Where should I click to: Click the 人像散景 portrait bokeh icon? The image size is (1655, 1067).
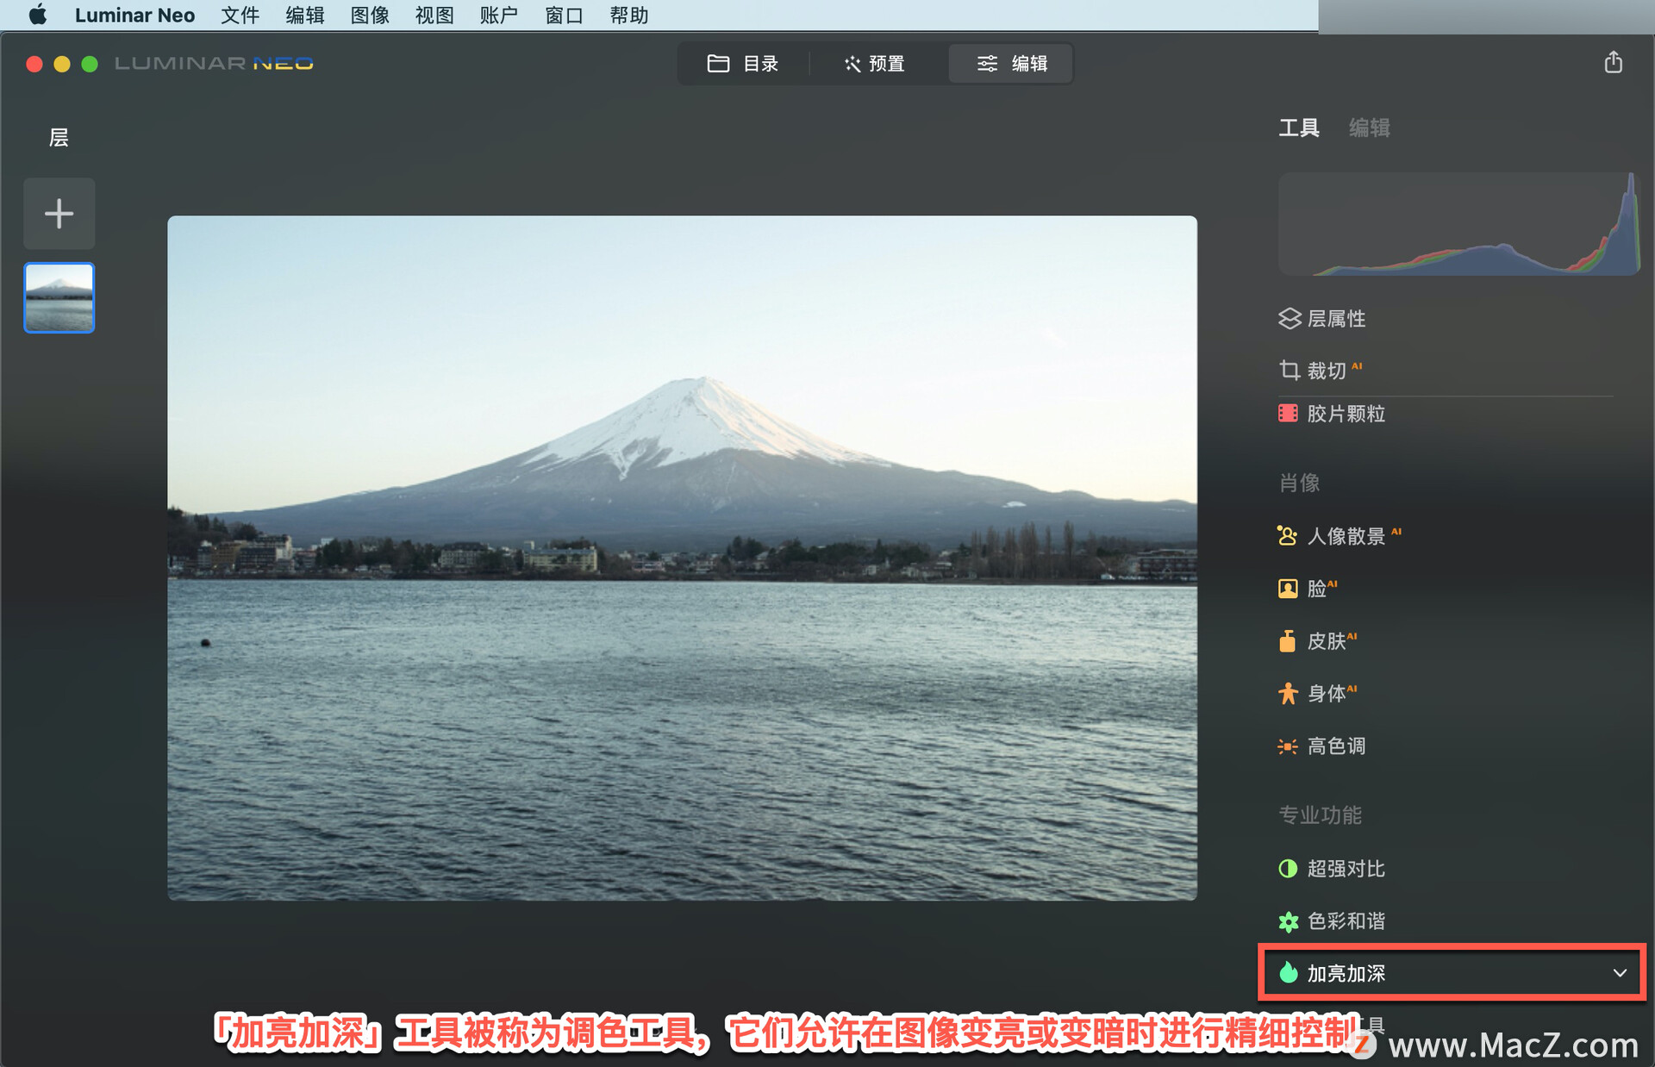pos(1287,536)
